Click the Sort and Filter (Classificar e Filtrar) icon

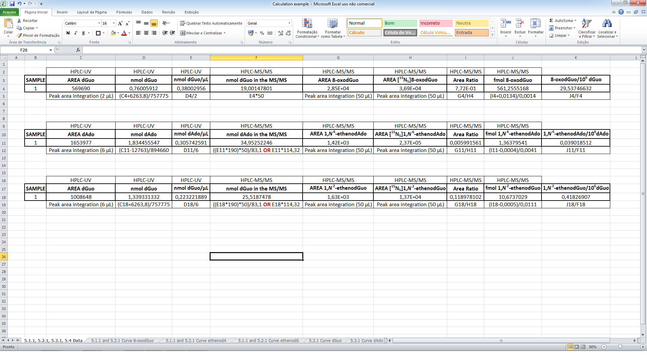[587, 24]
